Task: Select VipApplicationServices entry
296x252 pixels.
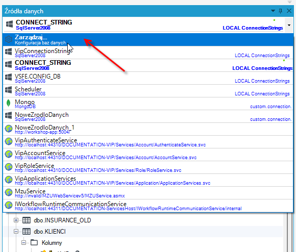Action: 148,180
